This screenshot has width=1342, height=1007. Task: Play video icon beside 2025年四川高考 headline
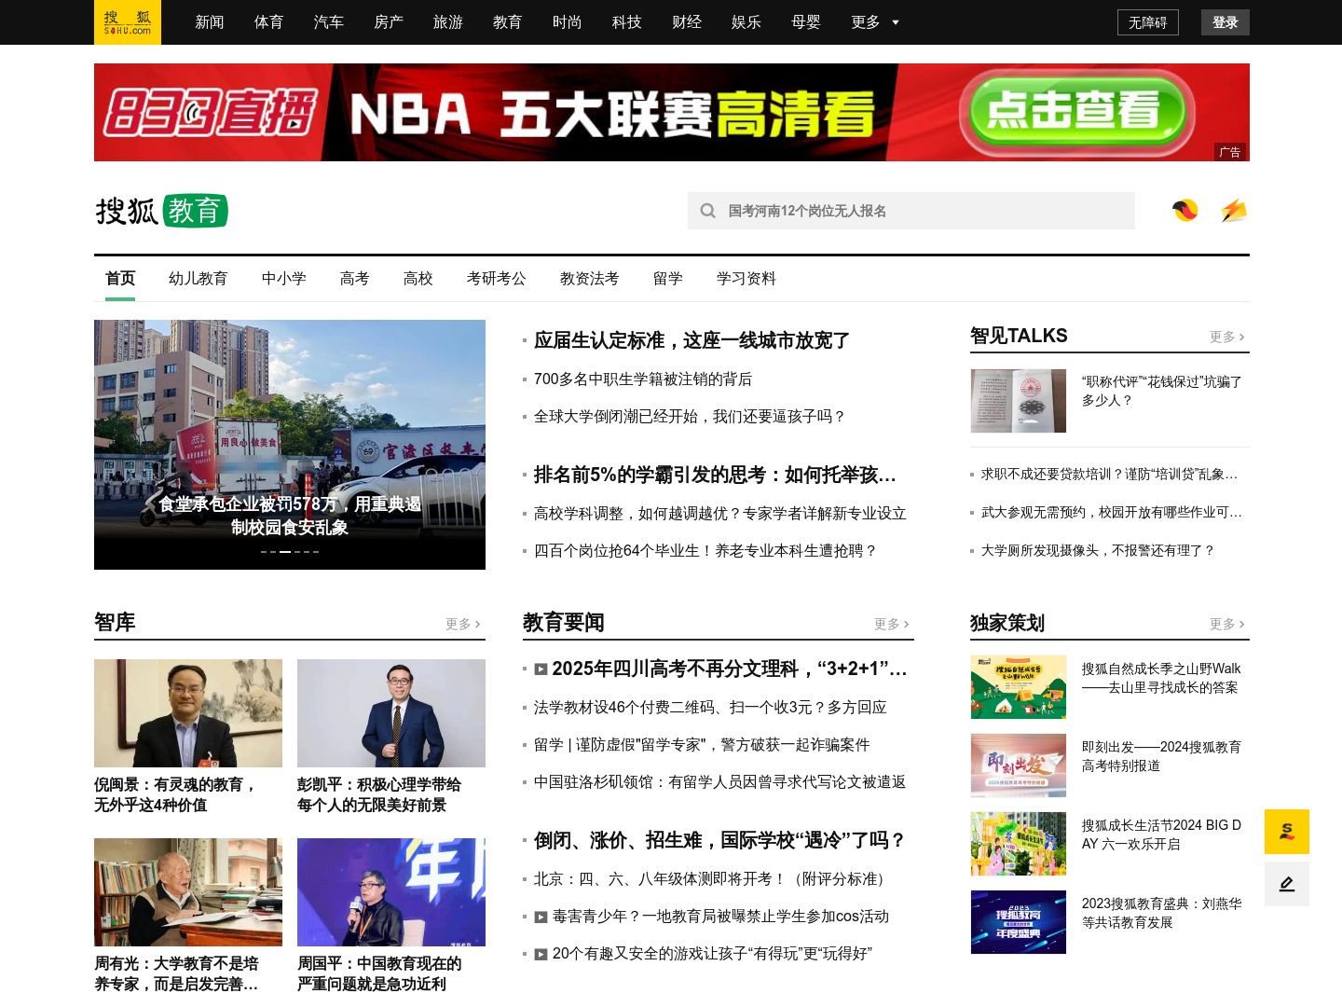click(x=541, y=669)
